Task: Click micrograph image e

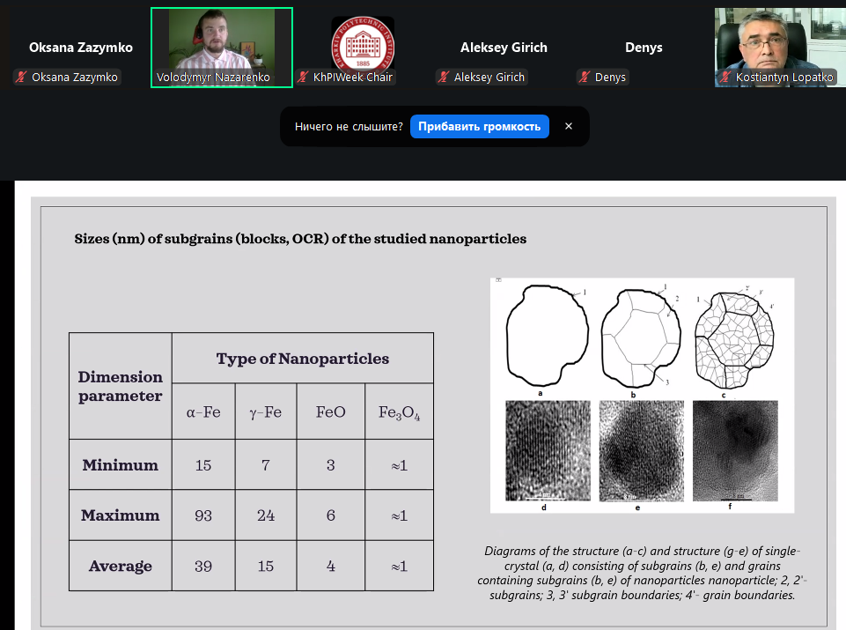Action: tap(642, 451)
